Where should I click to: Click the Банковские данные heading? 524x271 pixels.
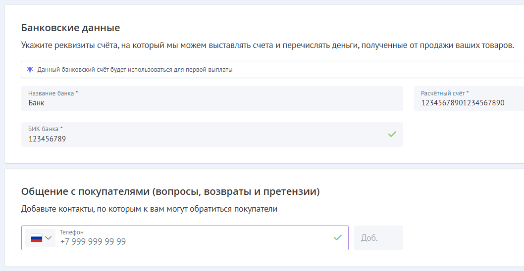pos(70,28)
